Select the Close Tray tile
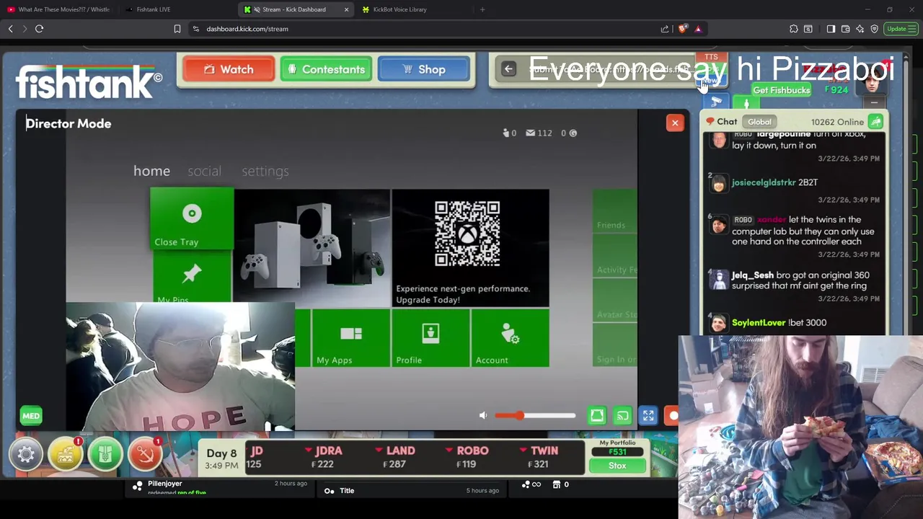The image size is (923, 519). [x=192, y=218]
